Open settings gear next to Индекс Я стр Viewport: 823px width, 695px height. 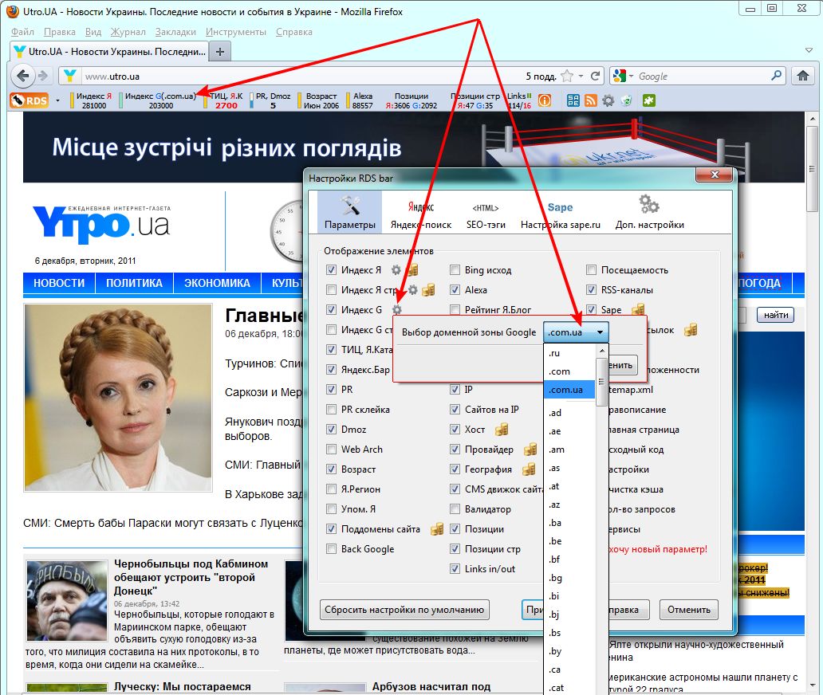pos(413,289)
